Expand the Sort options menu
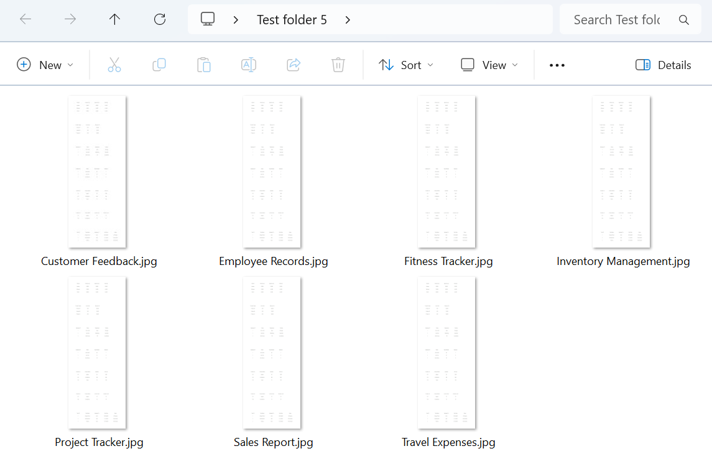 (406, 65)
